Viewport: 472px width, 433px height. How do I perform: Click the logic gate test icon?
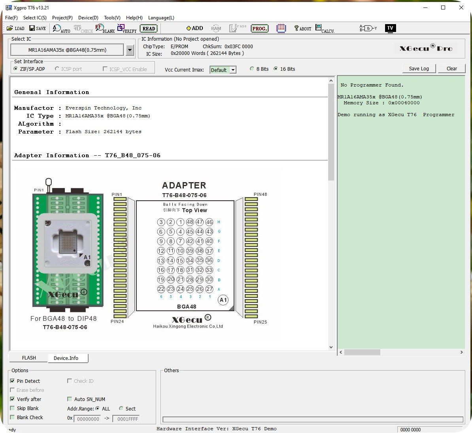(x=368, y=28)
